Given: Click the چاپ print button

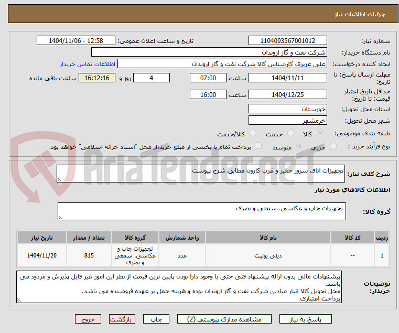Looking at the screenshot, I should tap(156, 319).
